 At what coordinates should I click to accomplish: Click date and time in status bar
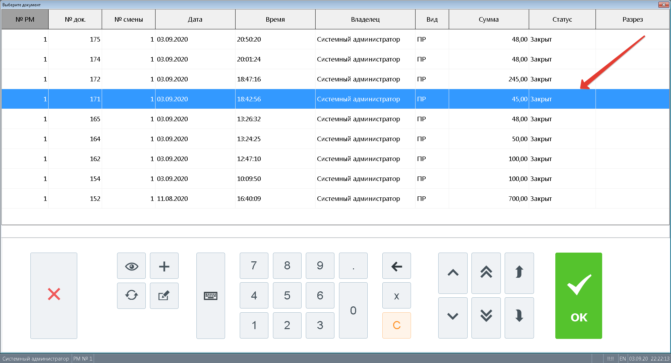pos(649,358)
